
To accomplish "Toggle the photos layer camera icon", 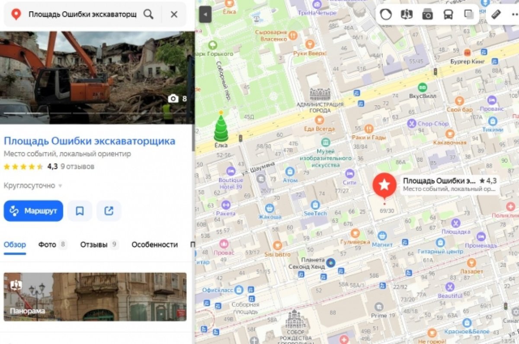I will pyautogui.click(x=427, y=14).
